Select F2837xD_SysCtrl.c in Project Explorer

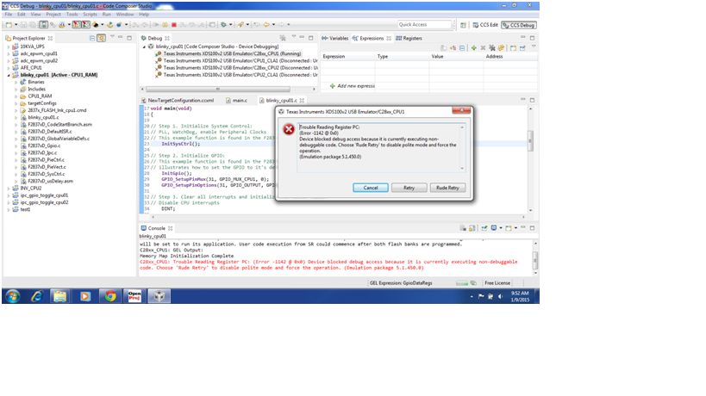tap(46, 174)
